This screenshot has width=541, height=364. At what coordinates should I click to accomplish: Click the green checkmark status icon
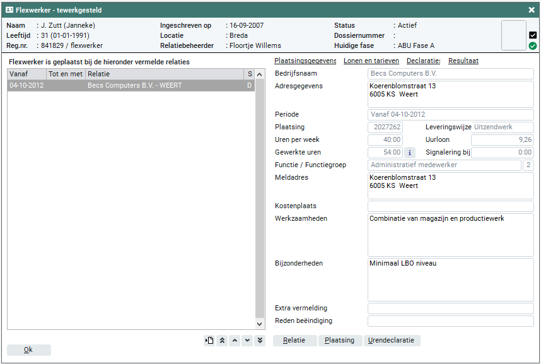tap(533, 46)
